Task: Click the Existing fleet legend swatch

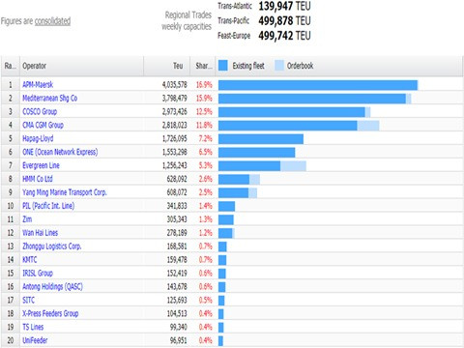Action: point(223,66)
